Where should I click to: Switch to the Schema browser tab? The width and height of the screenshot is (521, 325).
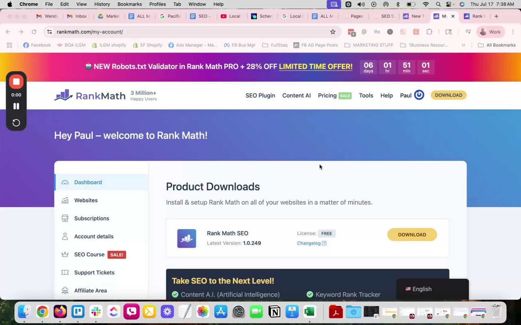click(262, 16)
